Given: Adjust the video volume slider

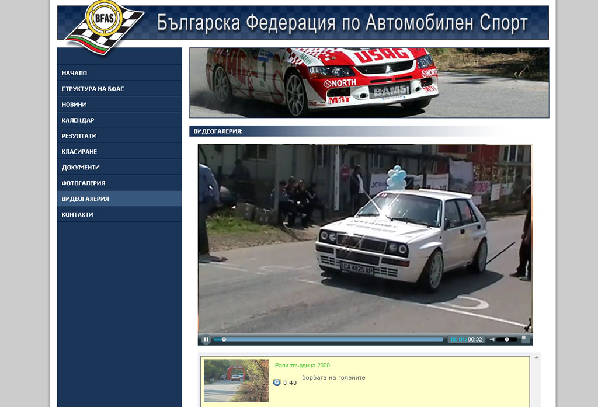Looking at the screenshot, I should point(506,339).
